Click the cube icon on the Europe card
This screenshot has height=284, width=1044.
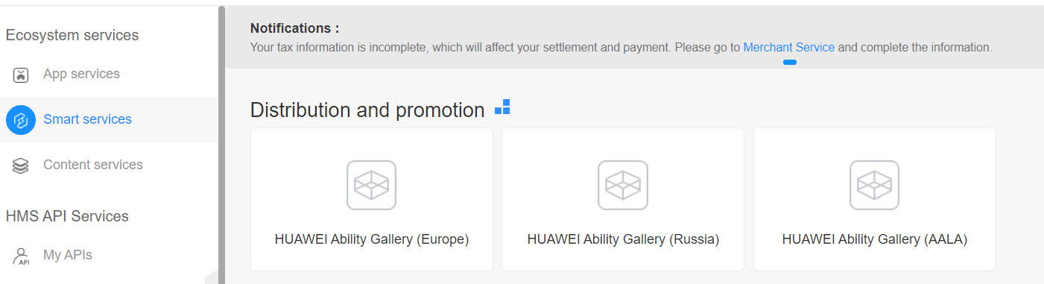[371, 185]
